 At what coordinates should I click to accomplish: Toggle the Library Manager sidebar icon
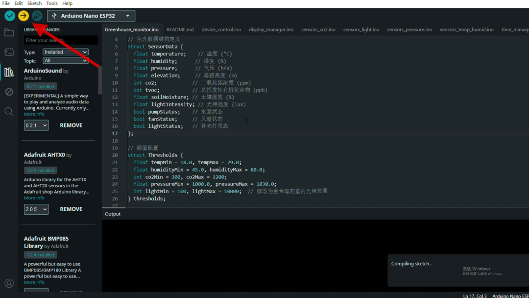click(9, 72)
